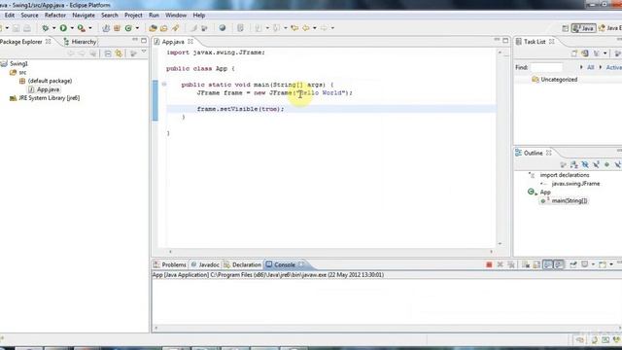
Task: Click the Open Task toolbar icon
Action: tap(164, 28)
